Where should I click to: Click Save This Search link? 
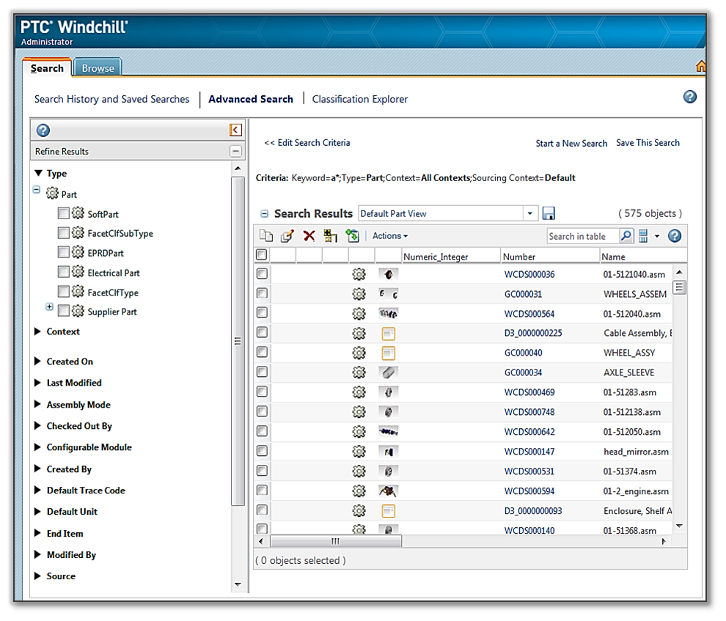pos(648,143)
